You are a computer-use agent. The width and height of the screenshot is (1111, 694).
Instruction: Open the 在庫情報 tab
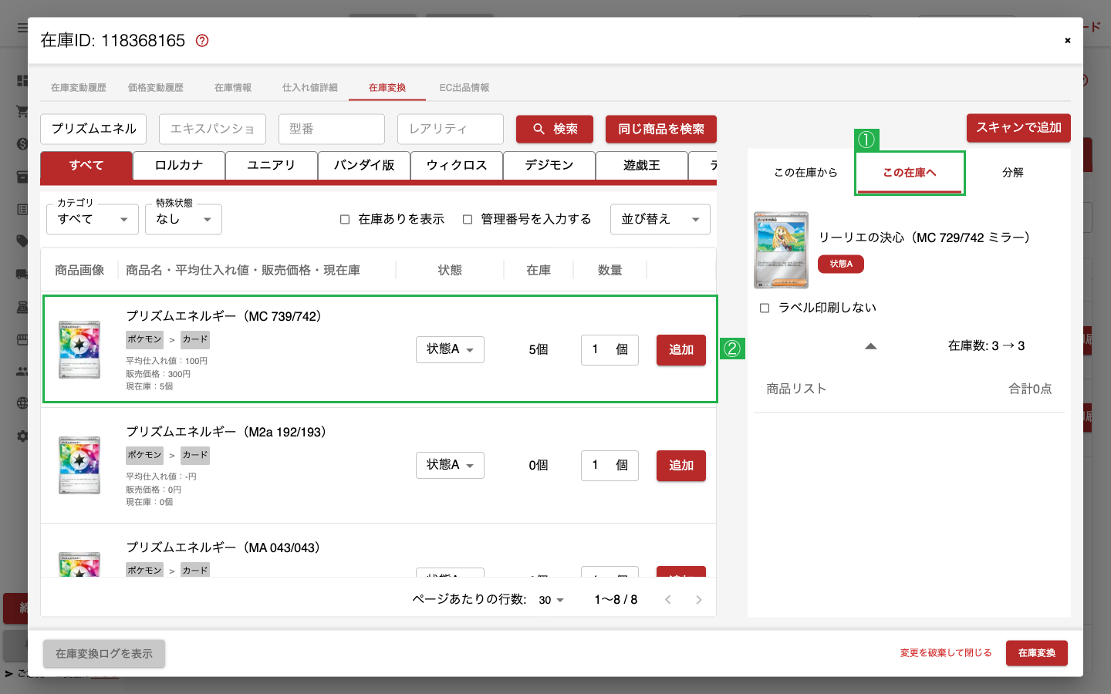tap(233, 88)
